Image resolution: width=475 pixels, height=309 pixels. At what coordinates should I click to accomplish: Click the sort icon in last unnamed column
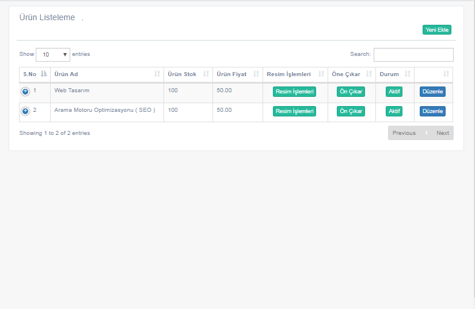pos(446,74)
